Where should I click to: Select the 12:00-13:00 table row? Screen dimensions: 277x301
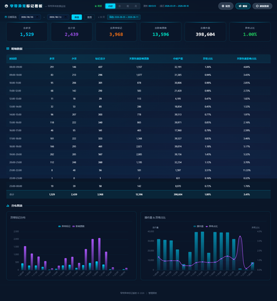coord(138,99)
